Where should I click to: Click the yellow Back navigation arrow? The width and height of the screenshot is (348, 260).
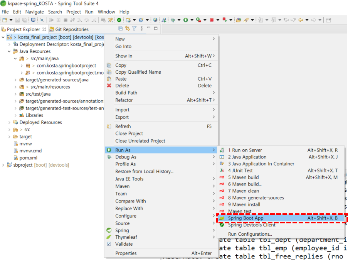click(301, 20)
